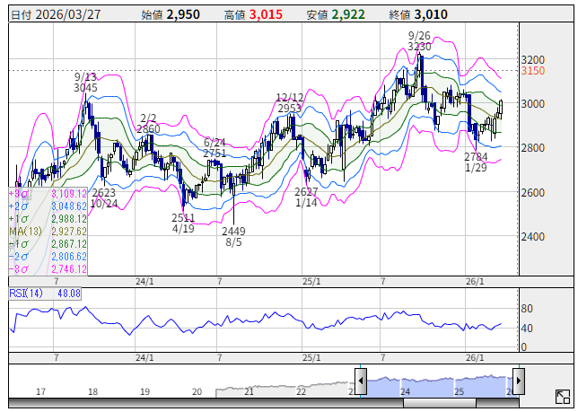This screenshot has width=578, height=412.
Task: Jump to year 17 in the navigator timeline
Action: [40, 392]
